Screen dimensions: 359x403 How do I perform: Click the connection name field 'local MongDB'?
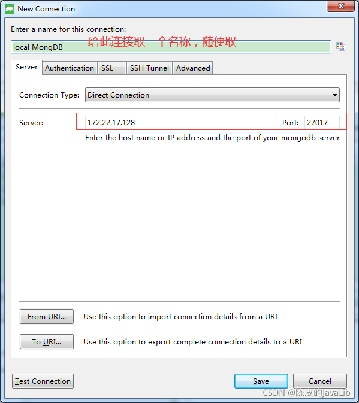[x=171, y=47]
